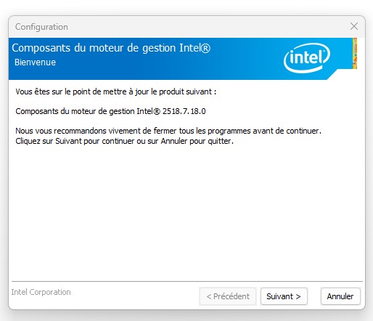
Task: Click the horizontal separator above the buttons
Action: click(187, 281)
